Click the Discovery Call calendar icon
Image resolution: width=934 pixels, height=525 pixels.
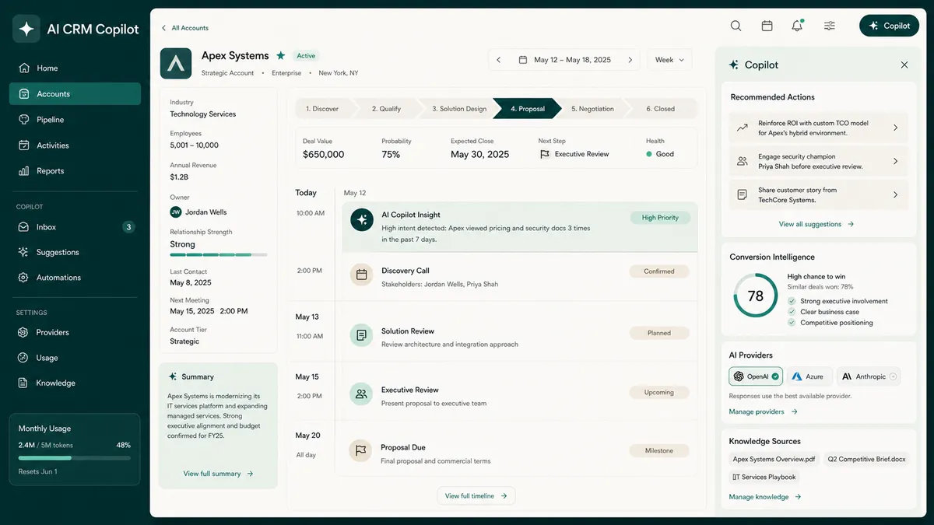361,275
